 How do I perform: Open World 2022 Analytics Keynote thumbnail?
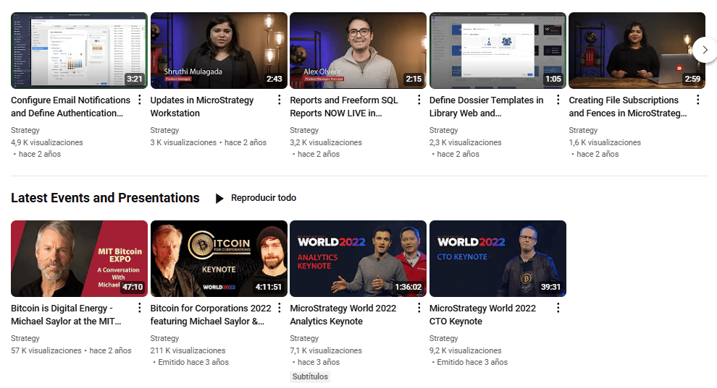[358, 259]
